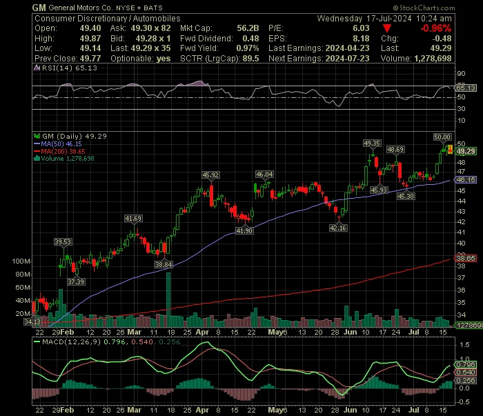Click the MACD axis tag 0.796
483x416 pixels.
(x=466, y=365)
